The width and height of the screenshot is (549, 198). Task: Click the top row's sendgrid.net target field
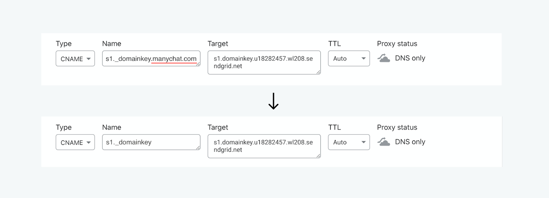(x=264, y=62)
